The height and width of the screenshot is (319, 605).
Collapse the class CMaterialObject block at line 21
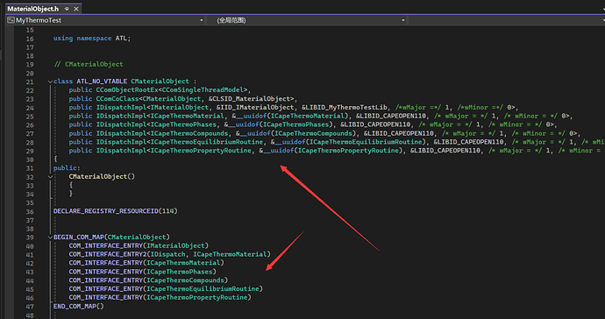(x=50, y=82)
